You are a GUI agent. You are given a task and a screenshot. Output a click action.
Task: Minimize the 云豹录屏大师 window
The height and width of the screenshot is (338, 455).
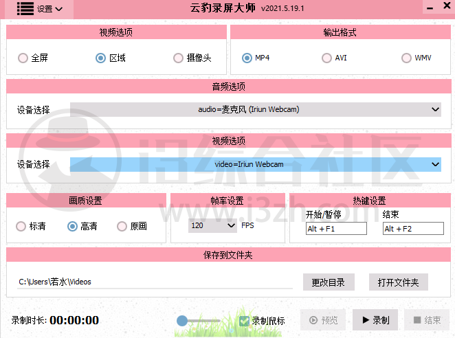(x=430, y=8)
